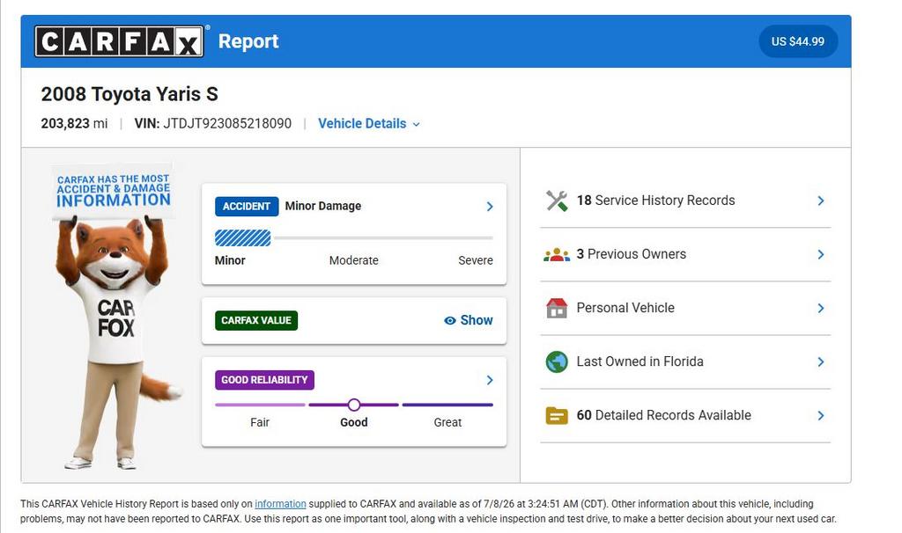Expand the Vehicle Details dropdown
This screenshot has height=533, width=902.
coord(369,123)
